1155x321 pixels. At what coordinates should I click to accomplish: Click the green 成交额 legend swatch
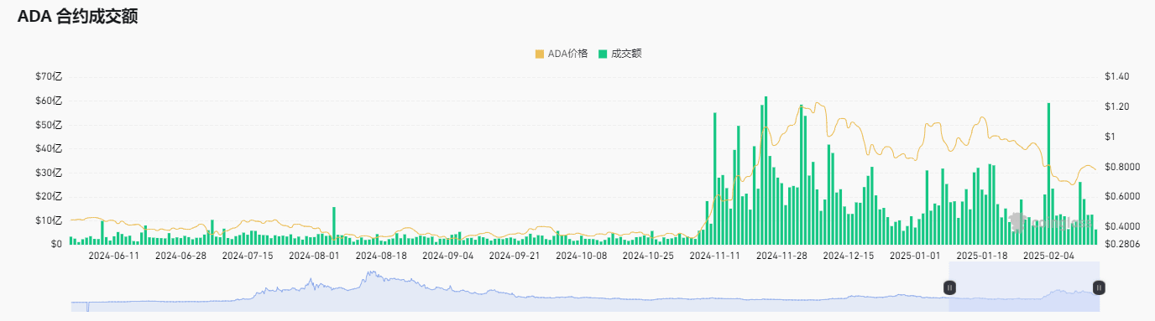tap(603, 54)
